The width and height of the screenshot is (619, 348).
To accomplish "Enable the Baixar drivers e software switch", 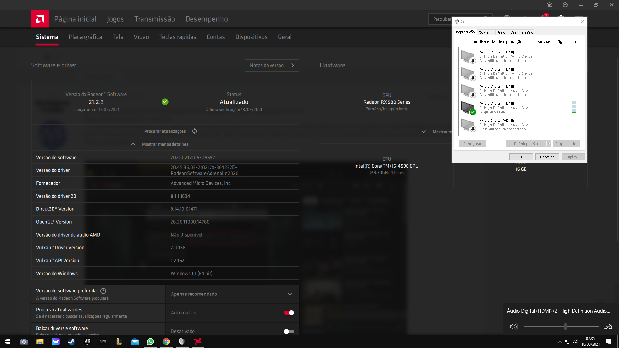I will click(x=289, y=332).
